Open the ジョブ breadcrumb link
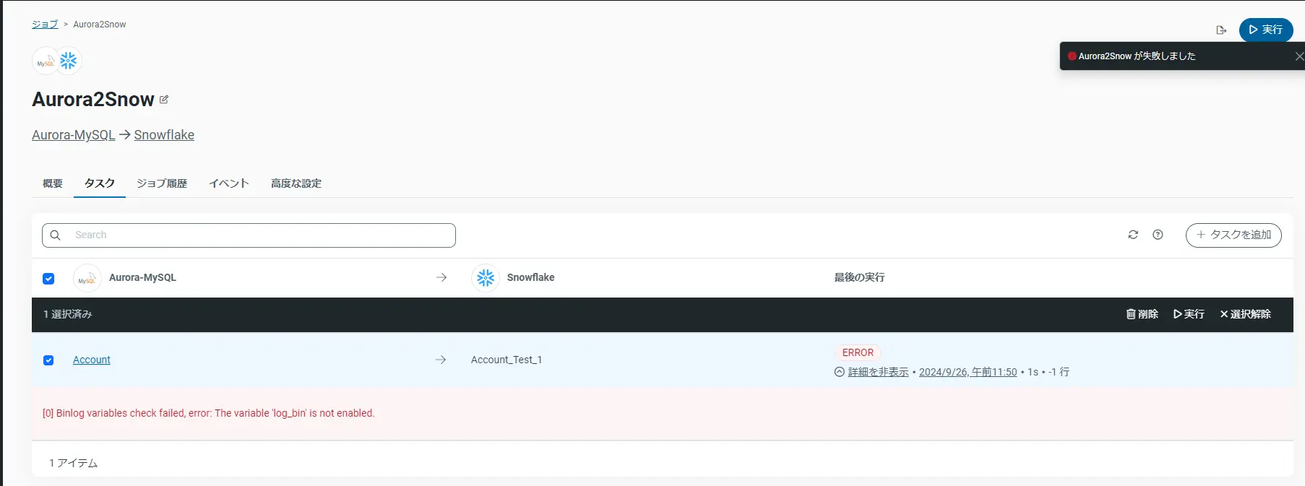 pos(45,24)
